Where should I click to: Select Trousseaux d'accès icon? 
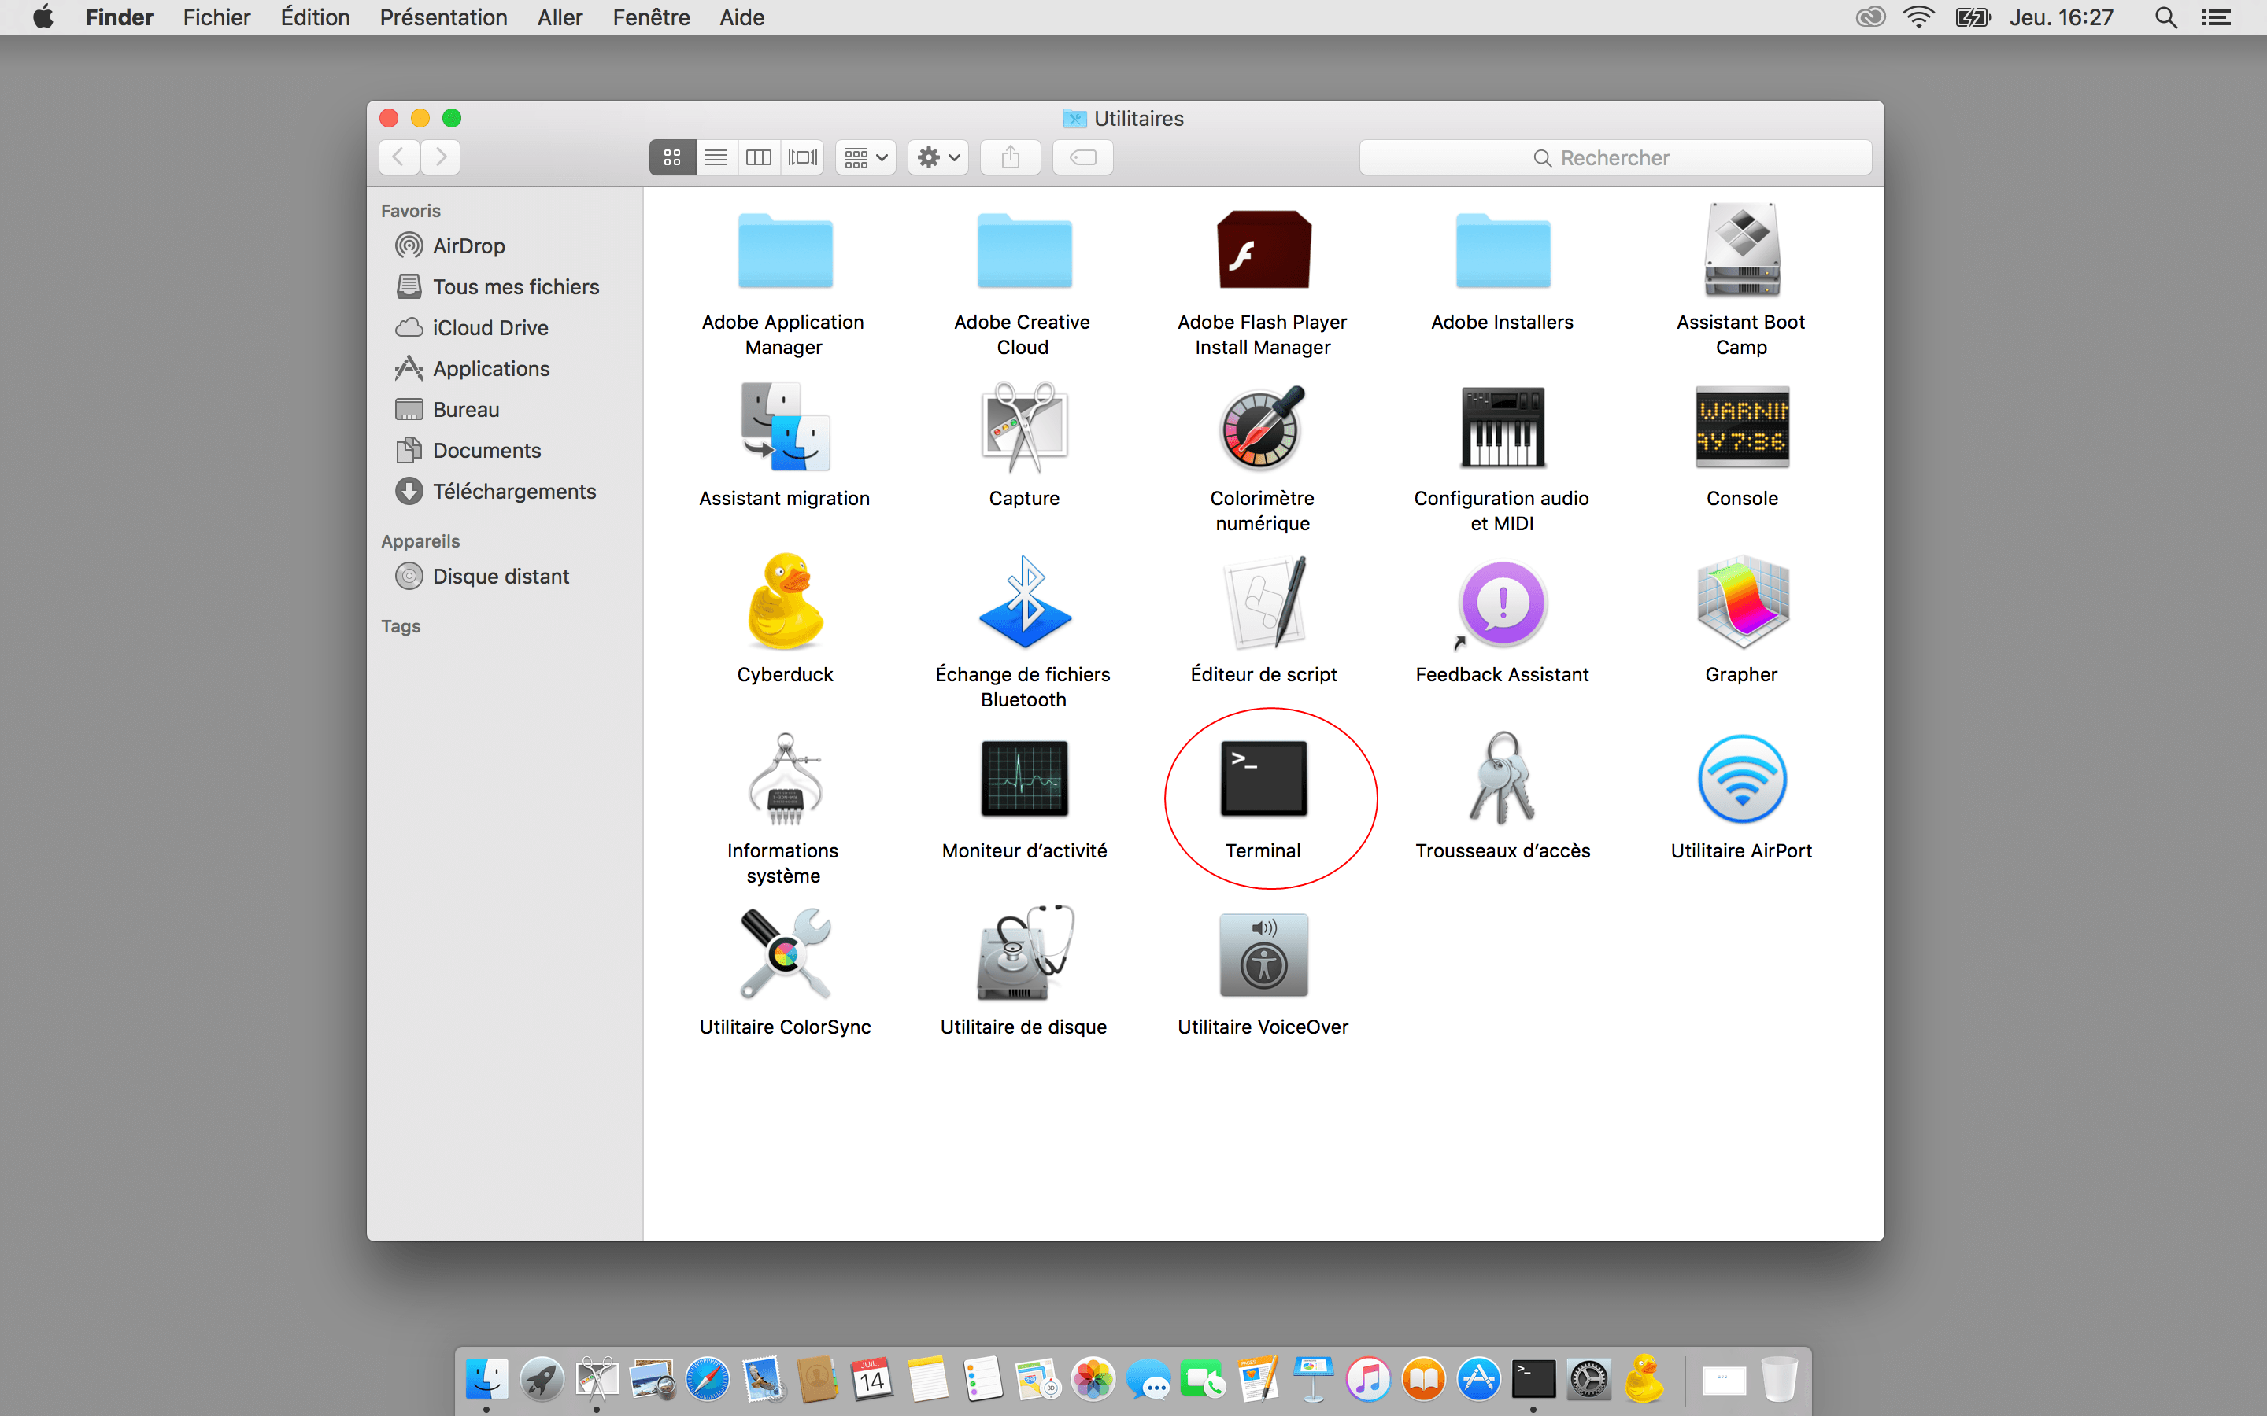(1503, 778)
